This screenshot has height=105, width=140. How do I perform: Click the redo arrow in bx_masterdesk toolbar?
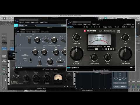87,27
